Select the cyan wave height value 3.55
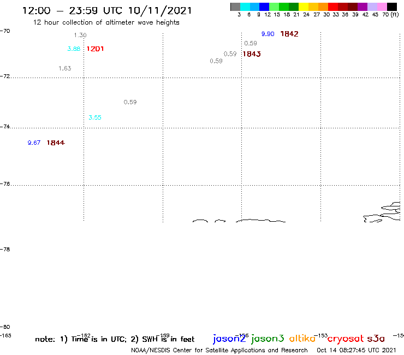The height and width of the screenshot is (355, 404). 95,117
